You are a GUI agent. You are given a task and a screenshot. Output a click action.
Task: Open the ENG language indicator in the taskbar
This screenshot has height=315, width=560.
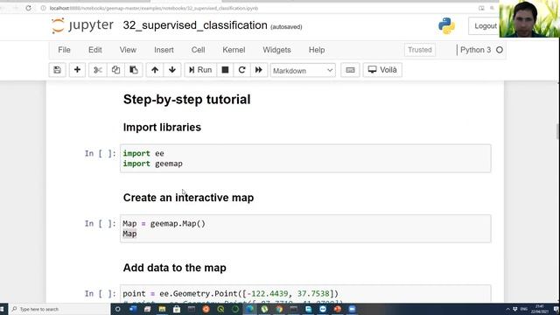(524, 309)
